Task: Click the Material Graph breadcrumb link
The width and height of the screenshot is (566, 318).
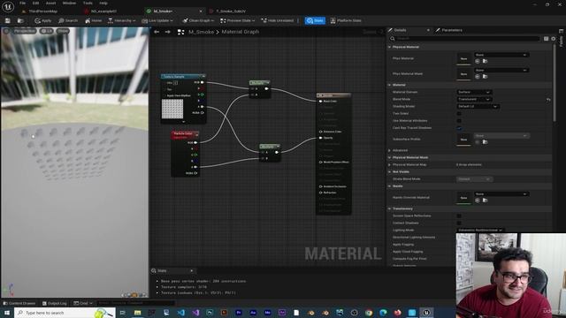Action: [x=241, y=32]
